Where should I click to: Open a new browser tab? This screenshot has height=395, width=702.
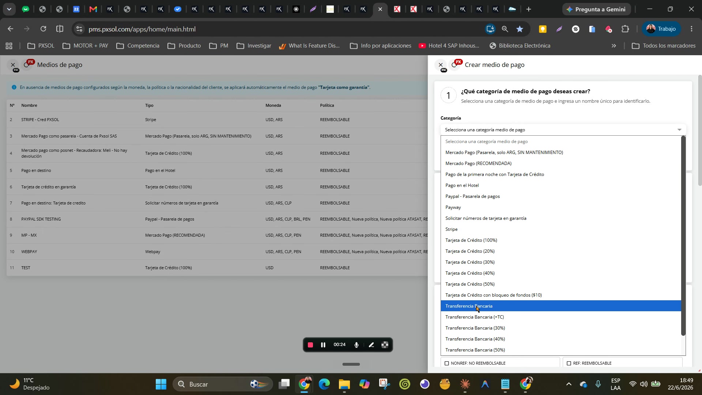(x=529, y=9)
